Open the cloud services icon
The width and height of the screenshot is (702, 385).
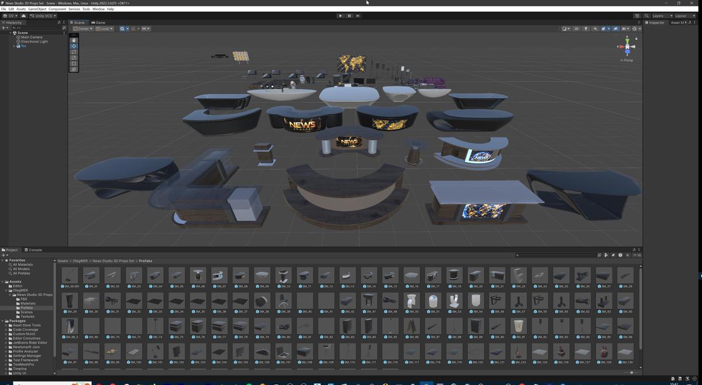(x=23, y=16)
